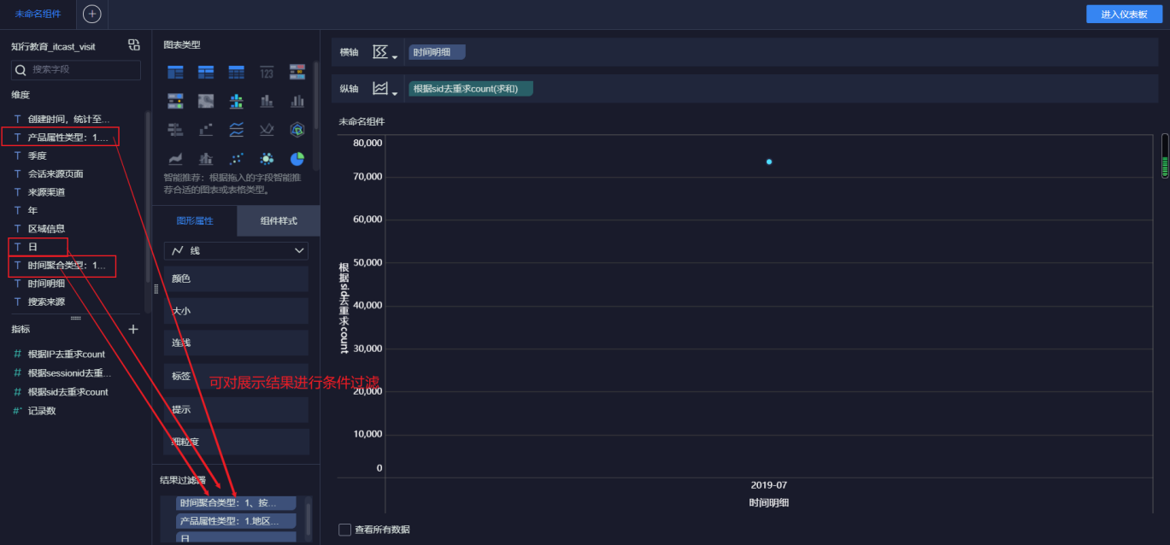
Task: Focus the 搜索字段 search input
Action: [76, 70]
